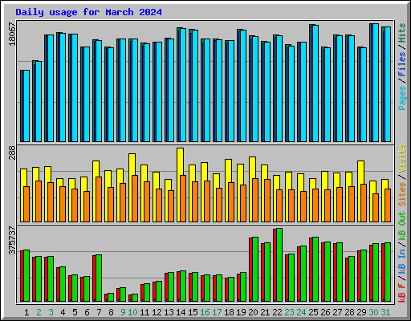The height and width of the screenshot is (321, 411).
Task: Click the cyan hits bar for day 25
Action: 315,83
